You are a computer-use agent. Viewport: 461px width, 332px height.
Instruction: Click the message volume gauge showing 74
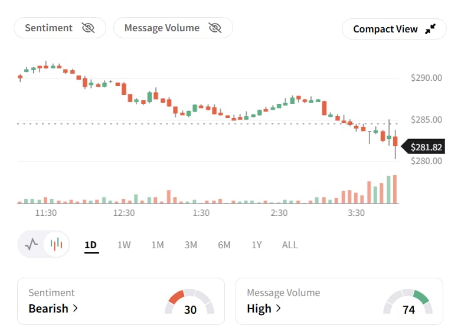pos(408,302)
